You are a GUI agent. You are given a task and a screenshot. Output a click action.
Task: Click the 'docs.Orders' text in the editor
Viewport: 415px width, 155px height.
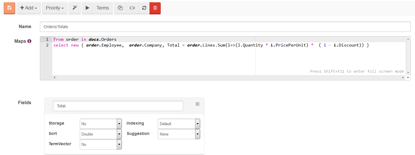pyautogui.click(x=103, y=39)
